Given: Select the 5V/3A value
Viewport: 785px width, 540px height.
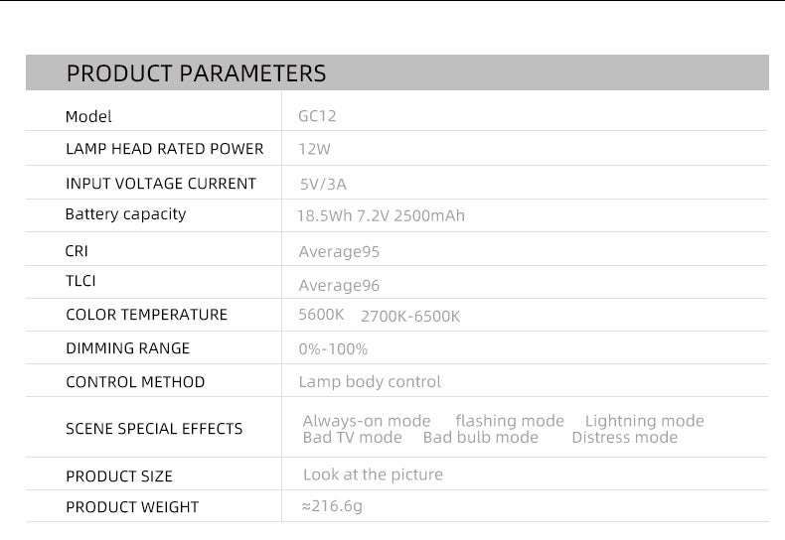Looking at the screenshot, I should [322, 185].
